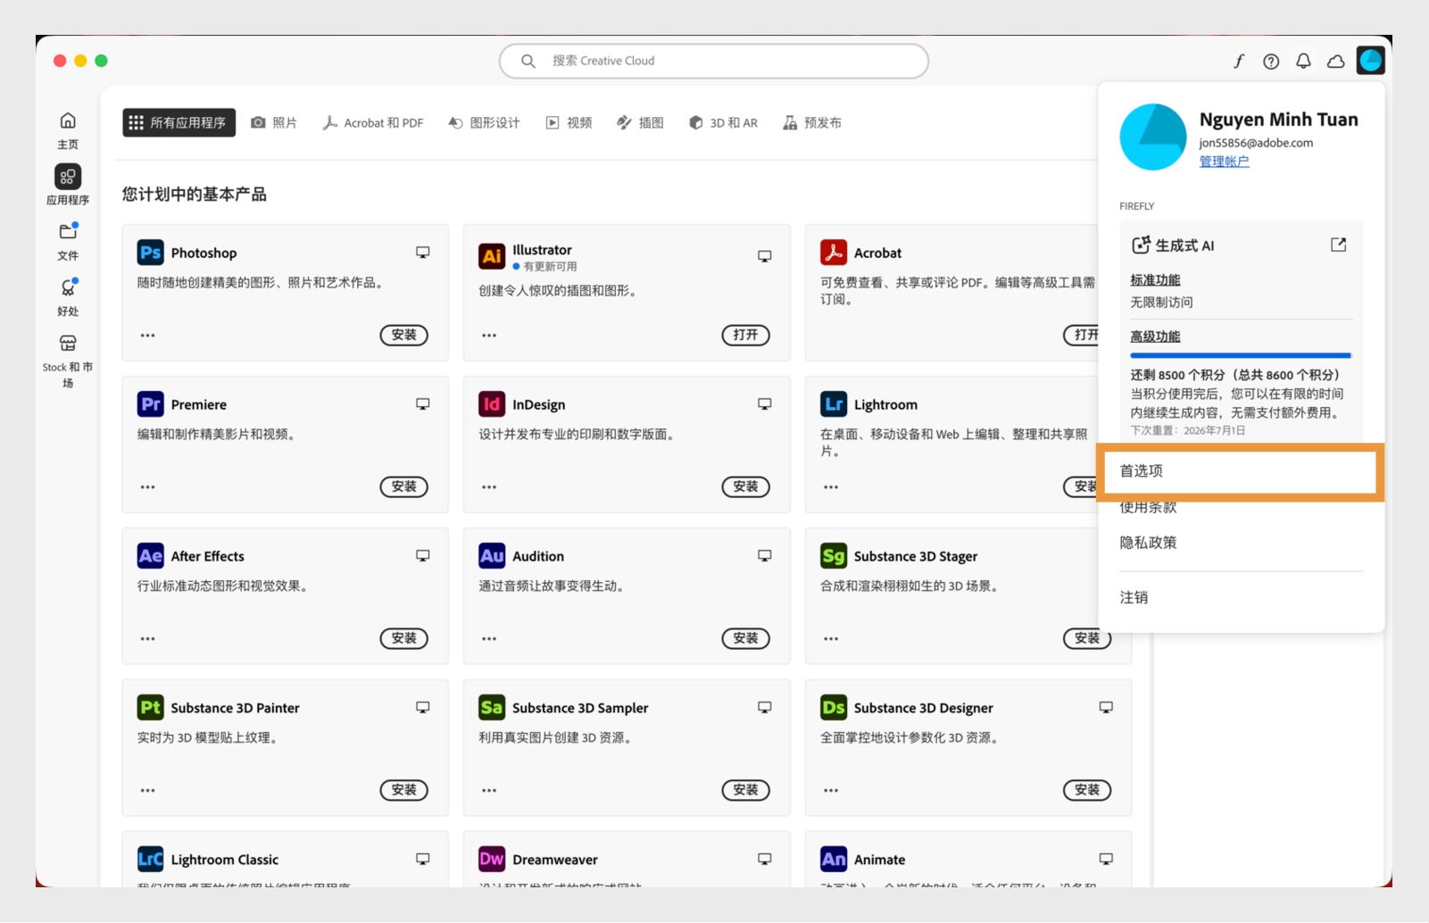Click 安装 button for Substance 3D Designer
1429x923 pixels.
1087,790
